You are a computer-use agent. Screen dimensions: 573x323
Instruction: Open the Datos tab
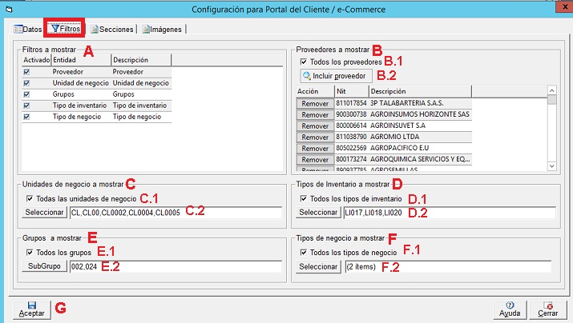coord(26,29)
